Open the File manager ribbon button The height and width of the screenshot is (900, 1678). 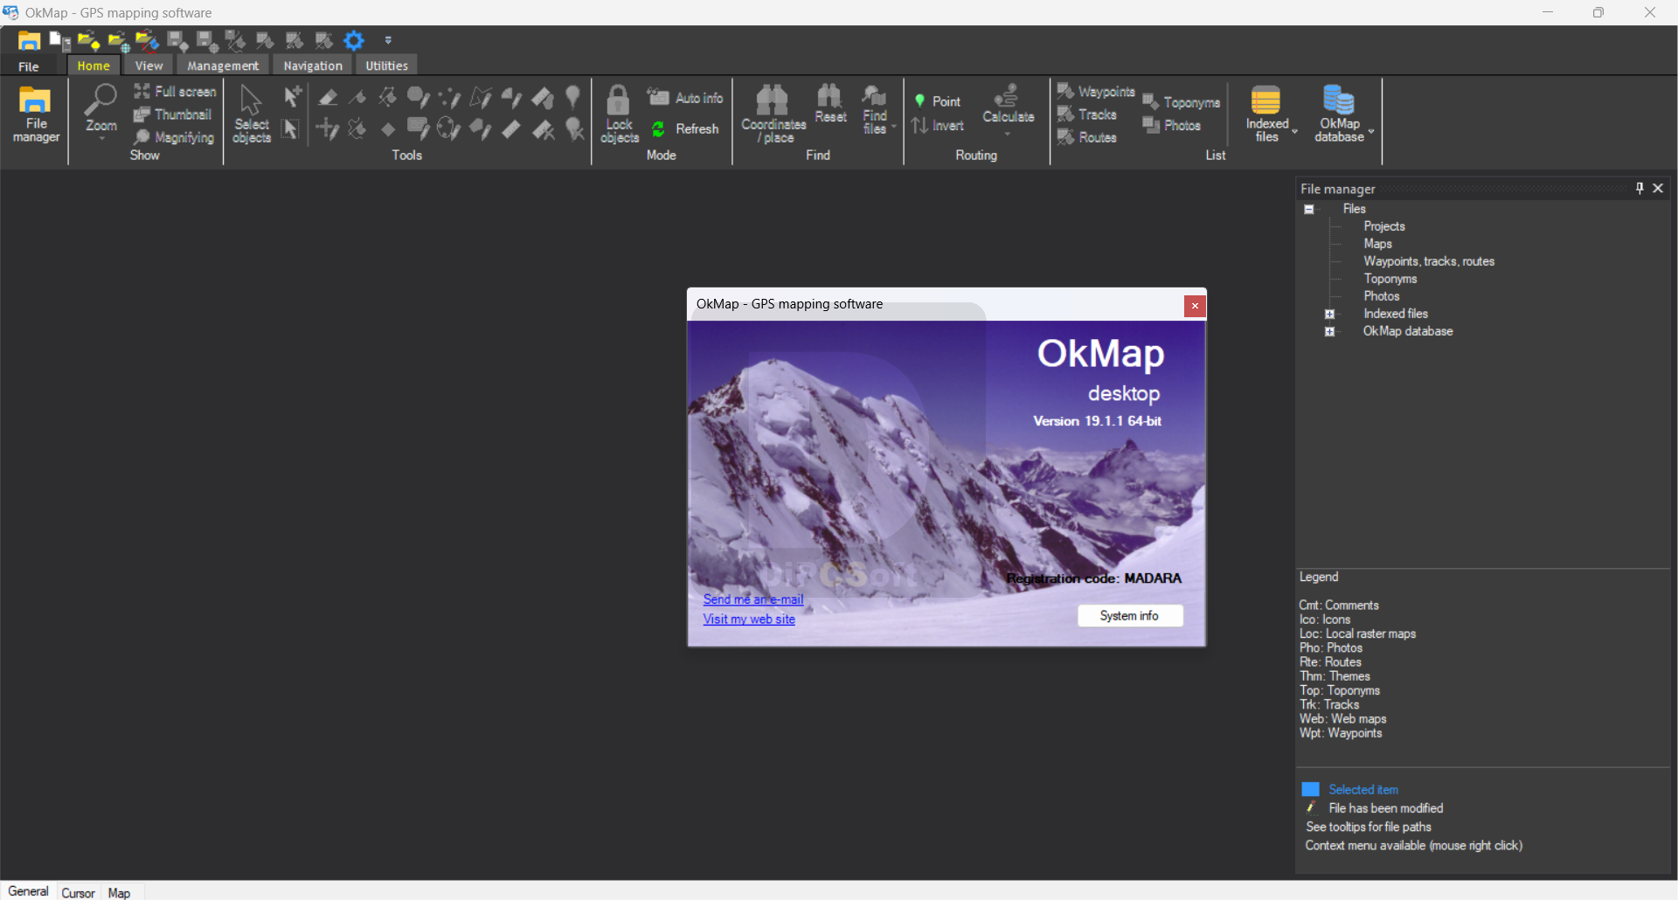click(x=36, y=114)
